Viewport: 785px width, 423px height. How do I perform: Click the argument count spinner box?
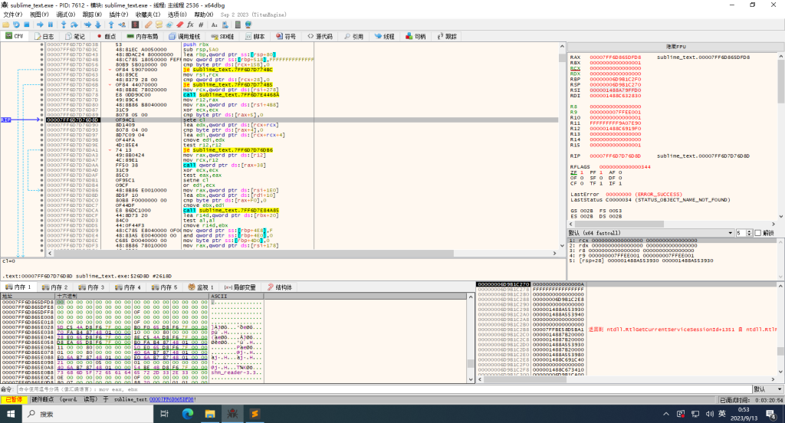[742, 232]
